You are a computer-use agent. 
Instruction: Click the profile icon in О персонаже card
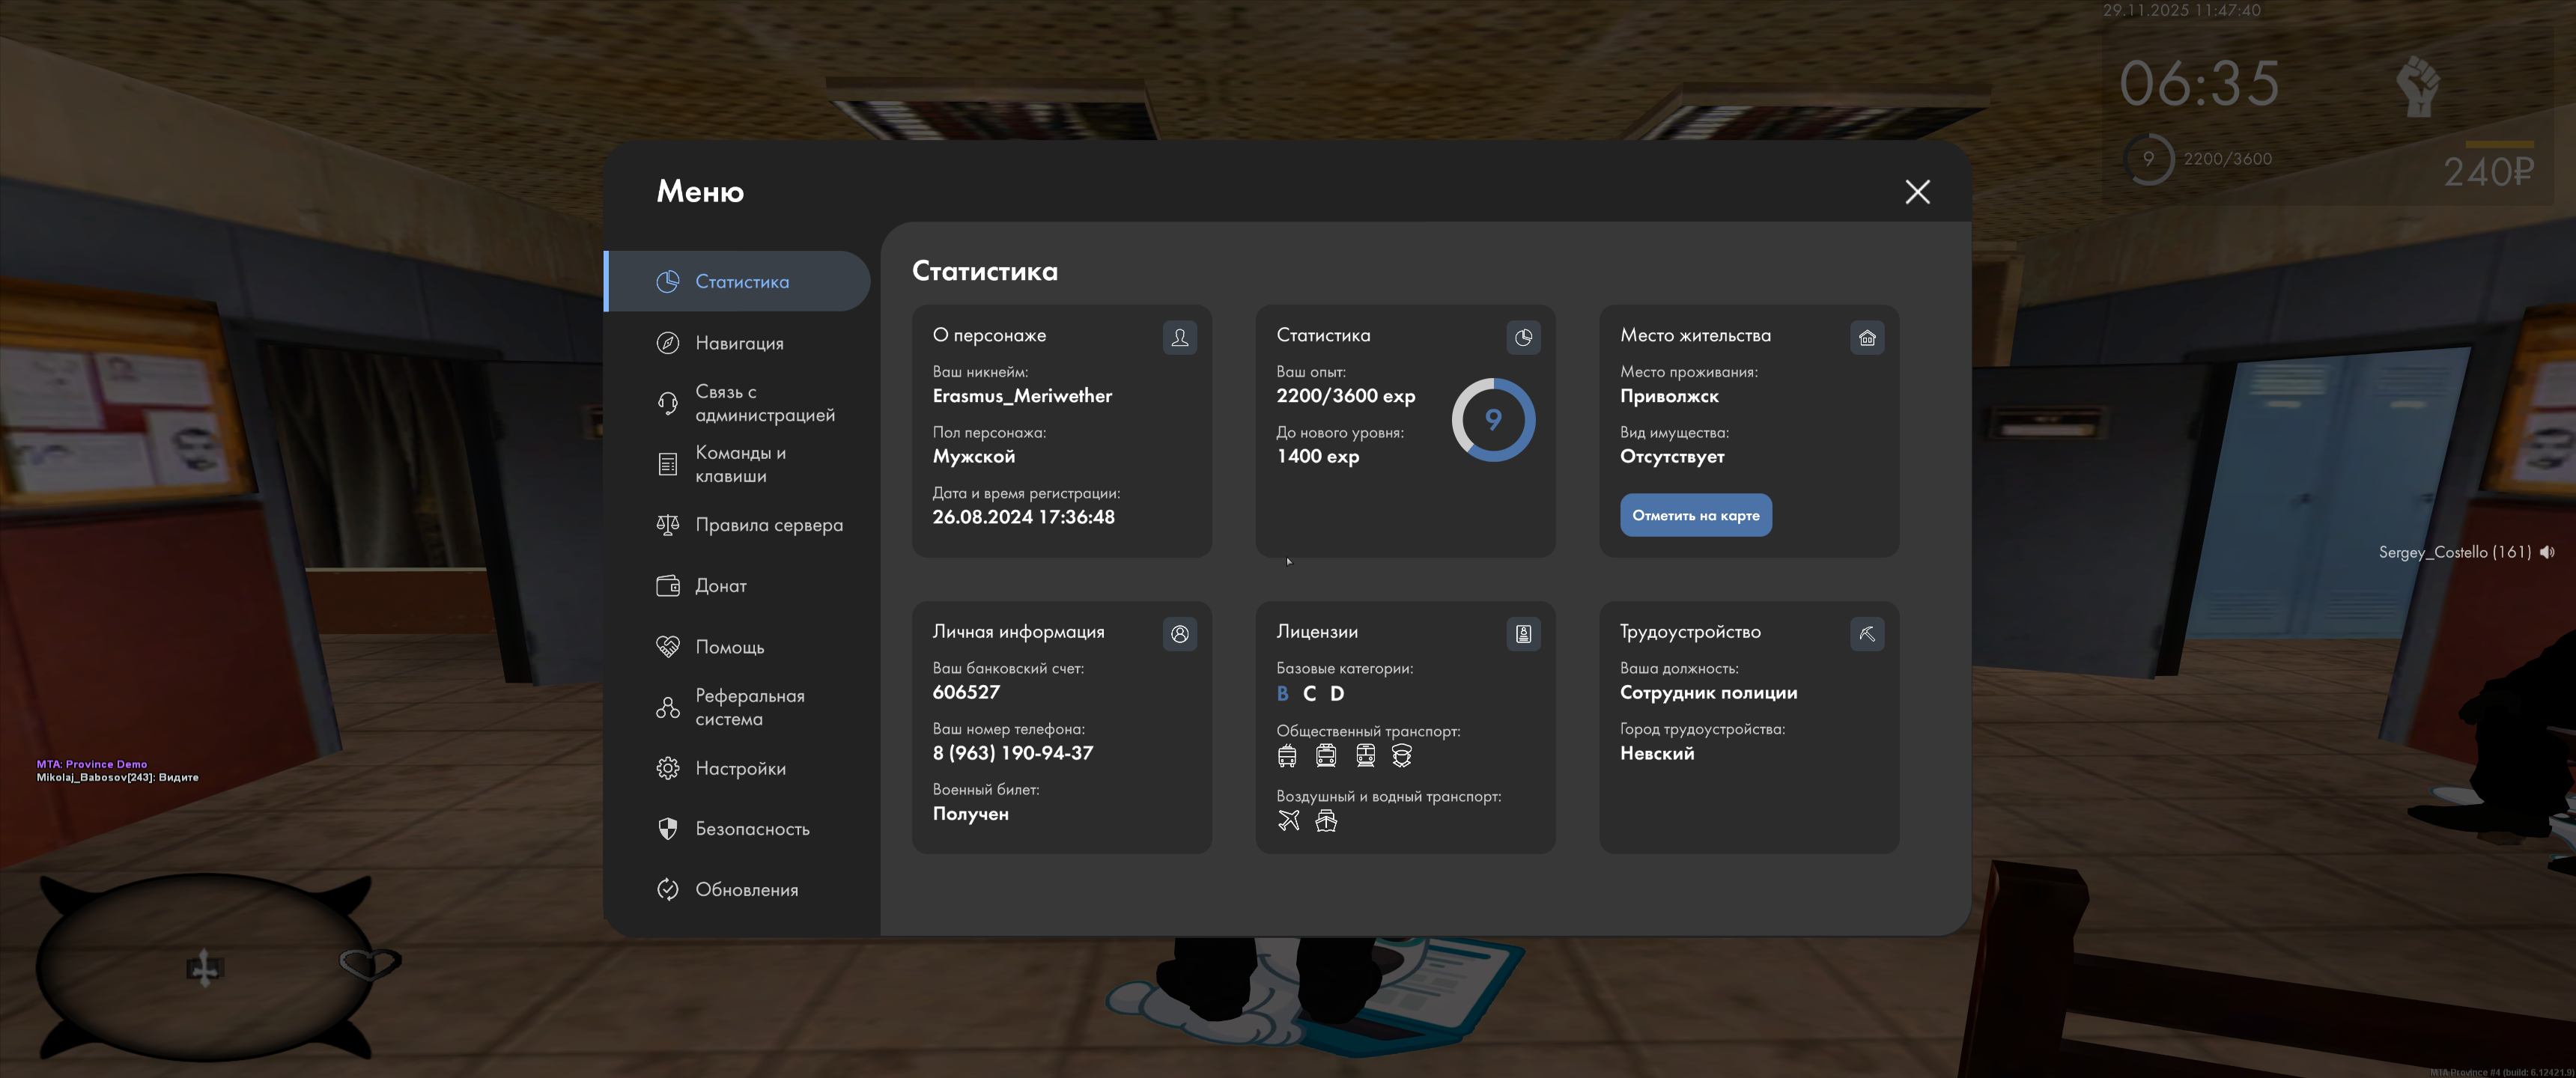(x=1179, y=338)
